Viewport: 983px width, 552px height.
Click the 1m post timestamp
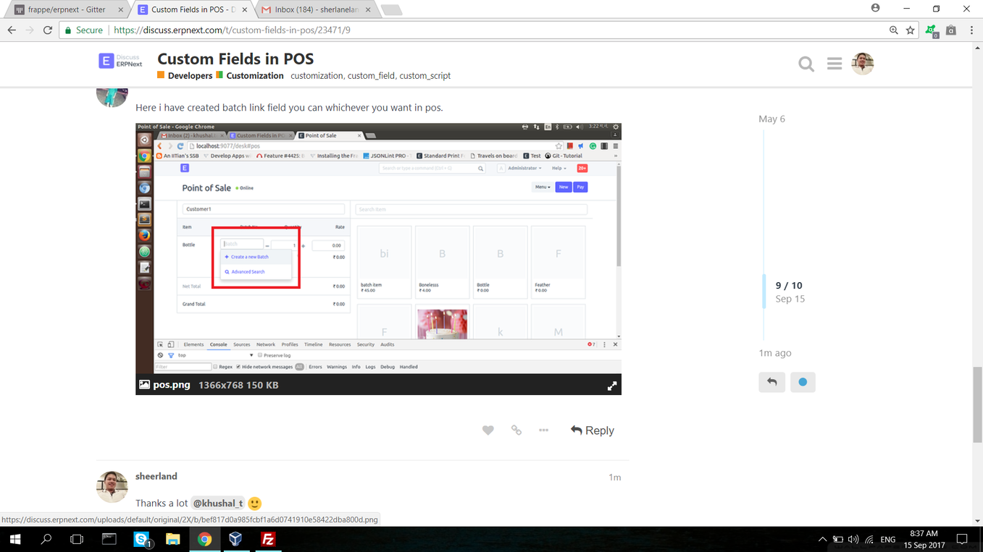(x=614, y=477)
